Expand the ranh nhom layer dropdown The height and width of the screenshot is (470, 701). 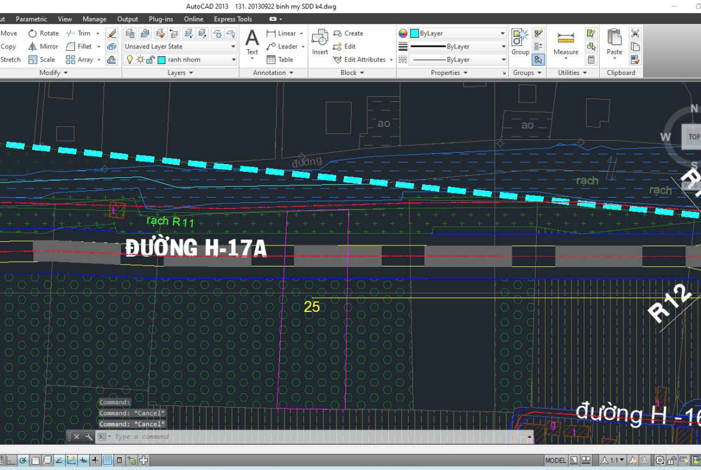tap(234, 60)
